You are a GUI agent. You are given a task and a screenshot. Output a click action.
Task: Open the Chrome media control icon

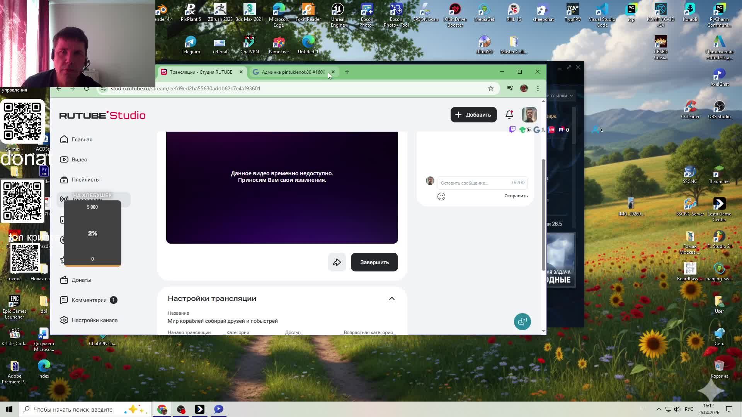click(510, 88)
